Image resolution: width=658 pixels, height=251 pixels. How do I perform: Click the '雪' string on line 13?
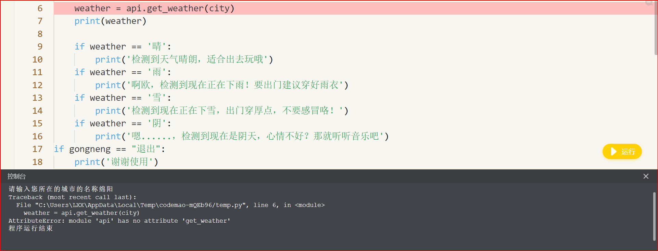pos(157,98)
